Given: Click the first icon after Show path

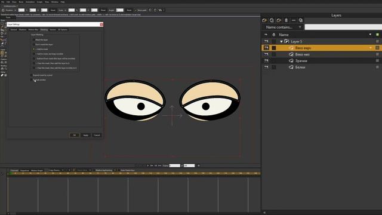Looking at the screenshot, I should pos(150,10).
